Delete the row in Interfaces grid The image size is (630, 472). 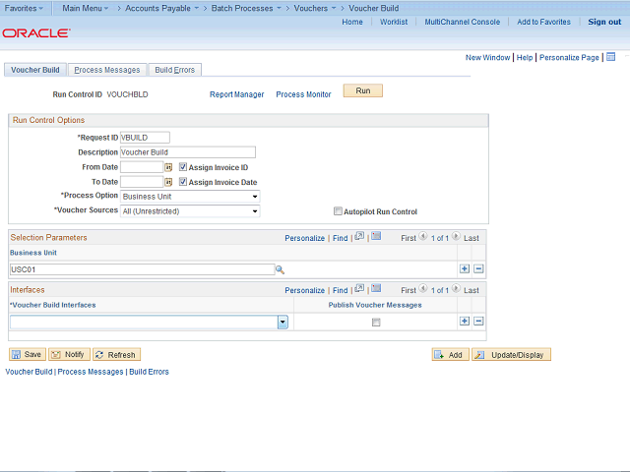(478, 322)
